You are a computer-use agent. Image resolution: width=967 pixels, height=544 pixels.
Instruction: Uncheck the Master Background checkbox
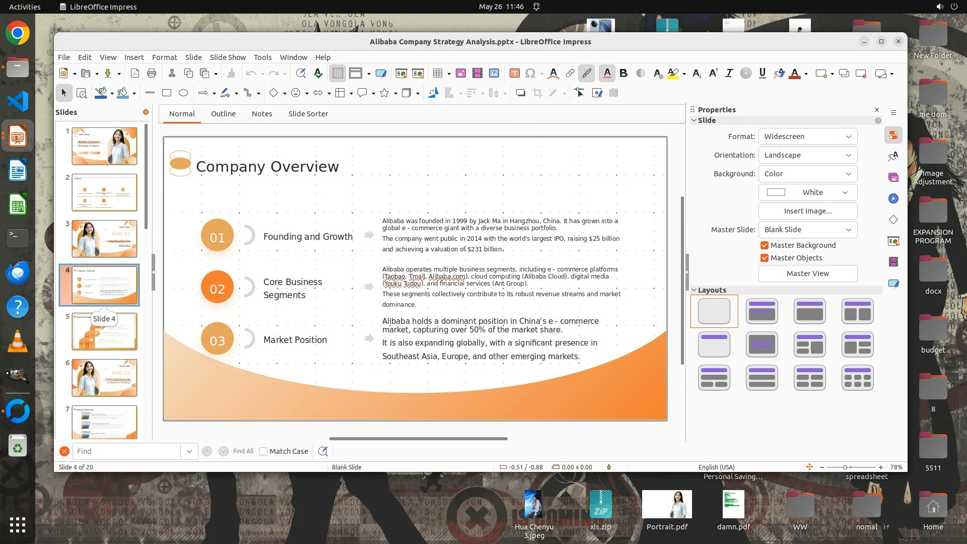pos(765,245)
